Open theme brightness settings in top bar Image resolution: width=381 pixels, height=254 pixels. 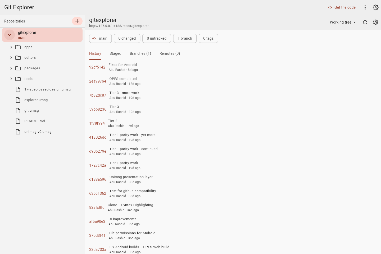(x=376, y=7)
